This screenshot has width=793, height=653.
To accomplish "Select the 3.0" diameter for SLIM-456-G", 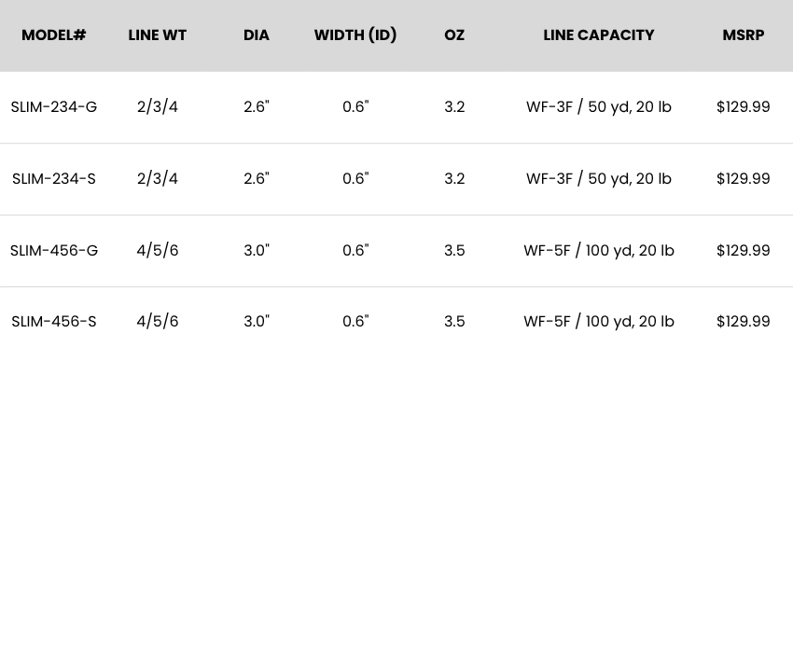I will (x=257, y=251).
